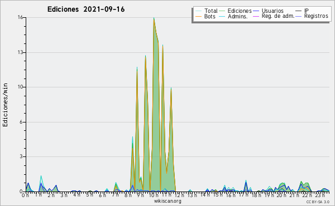Click the Ediciones/min vertical axis label

click(5, 105)
